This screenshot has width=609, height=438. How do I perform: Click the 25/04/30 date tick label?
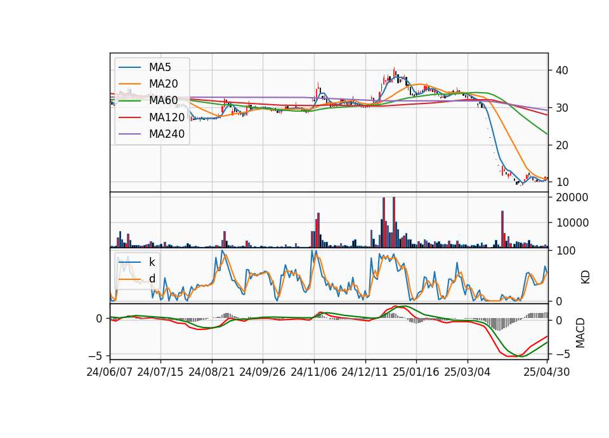coord(547,372)
